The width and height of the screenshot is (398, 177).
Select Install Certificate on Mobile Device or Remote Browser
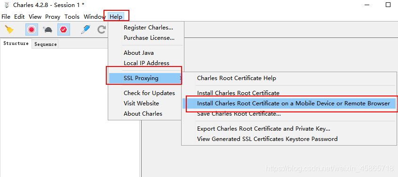tap(289, 103)
